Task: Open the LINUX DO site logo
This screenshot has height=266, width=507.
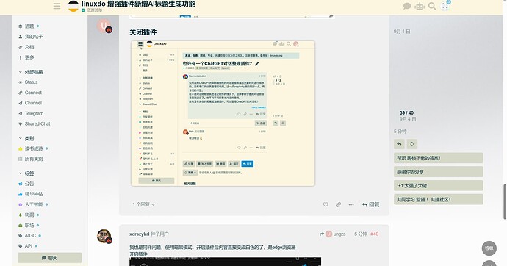Action: click(73, 6)
